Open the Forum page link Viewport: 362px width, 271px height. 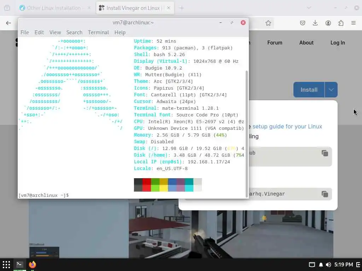coord(275,43)
